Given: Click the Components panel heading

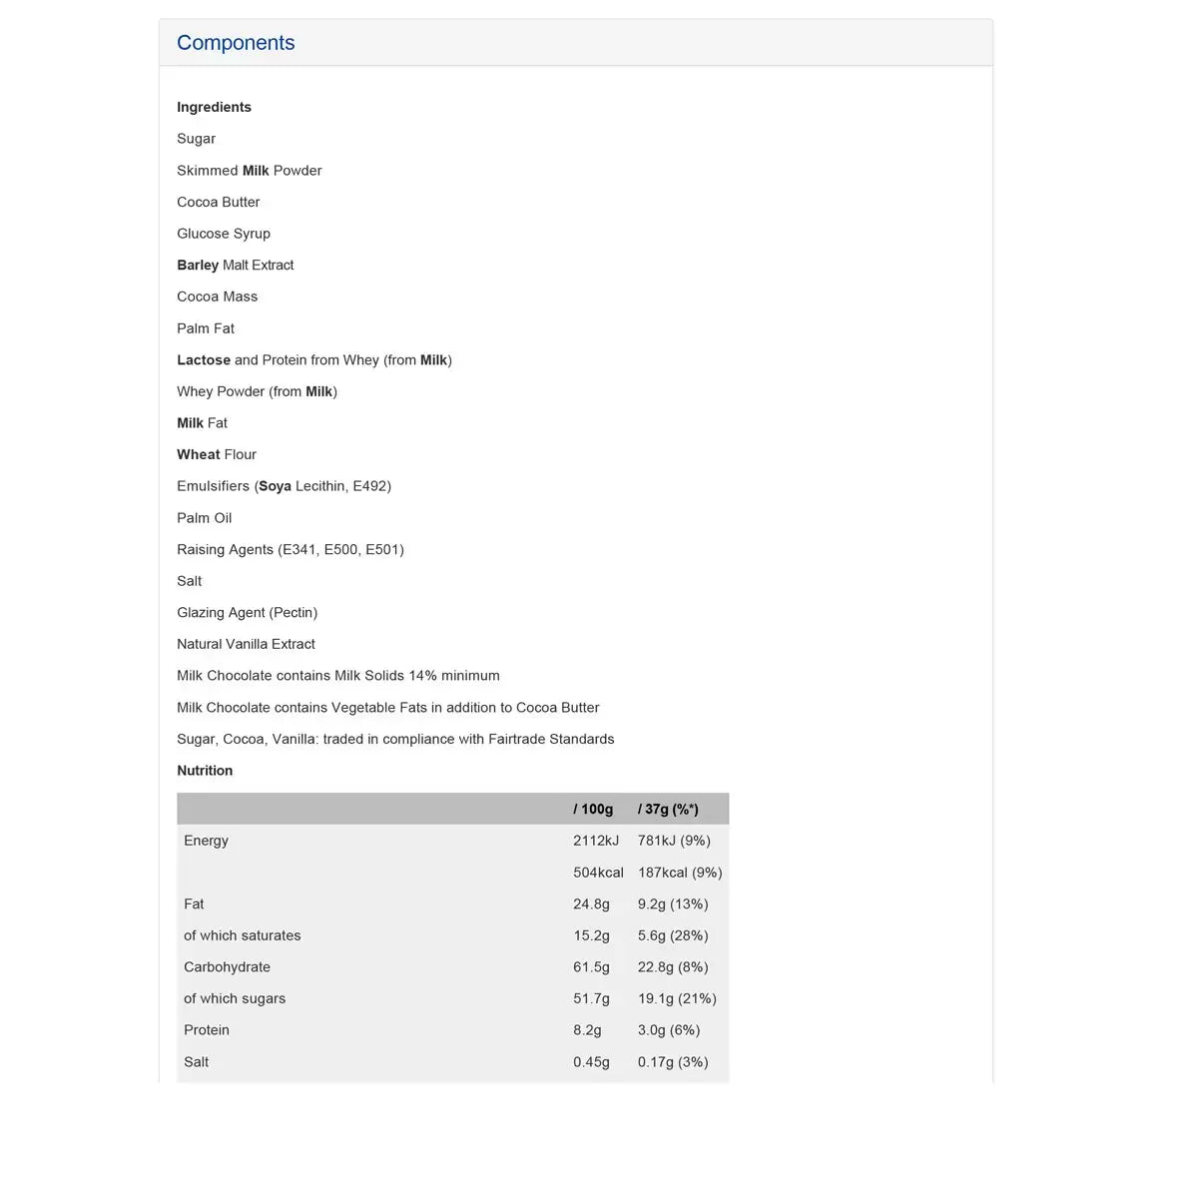Looking at the screenshot, I should tap(236, 43).
